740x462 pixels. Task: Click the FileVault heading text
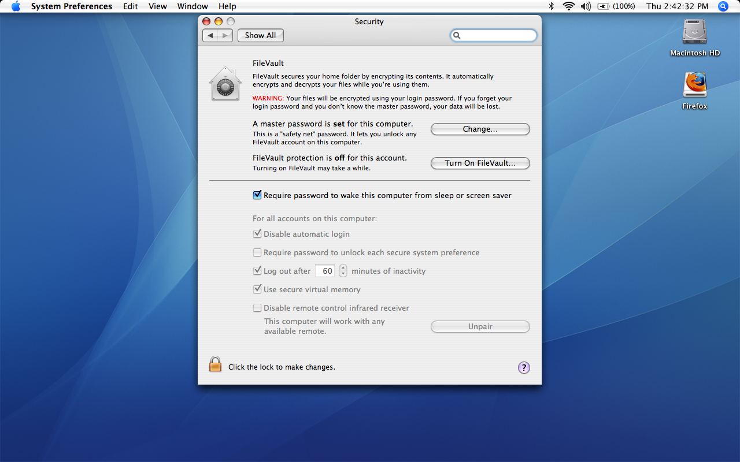click(268, 64)
